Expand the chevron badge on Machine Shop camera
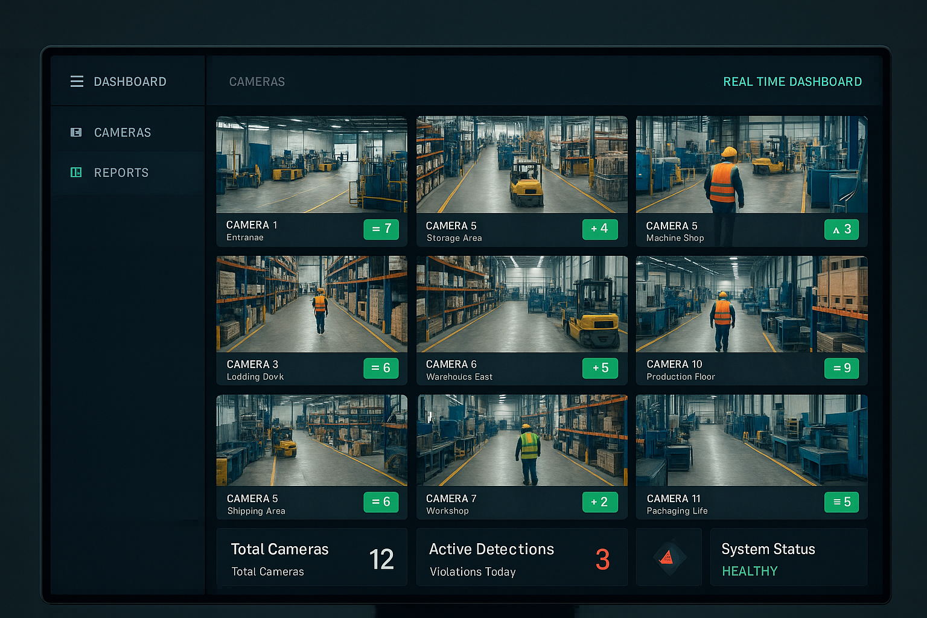Image resolution: width=927 pixels, height=618 pixels. point(841,229)
